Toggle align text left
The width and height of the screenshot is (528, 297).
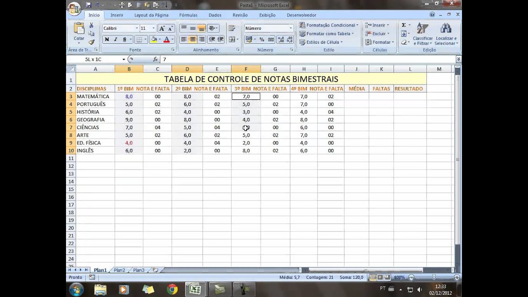(x=184, y=40)
